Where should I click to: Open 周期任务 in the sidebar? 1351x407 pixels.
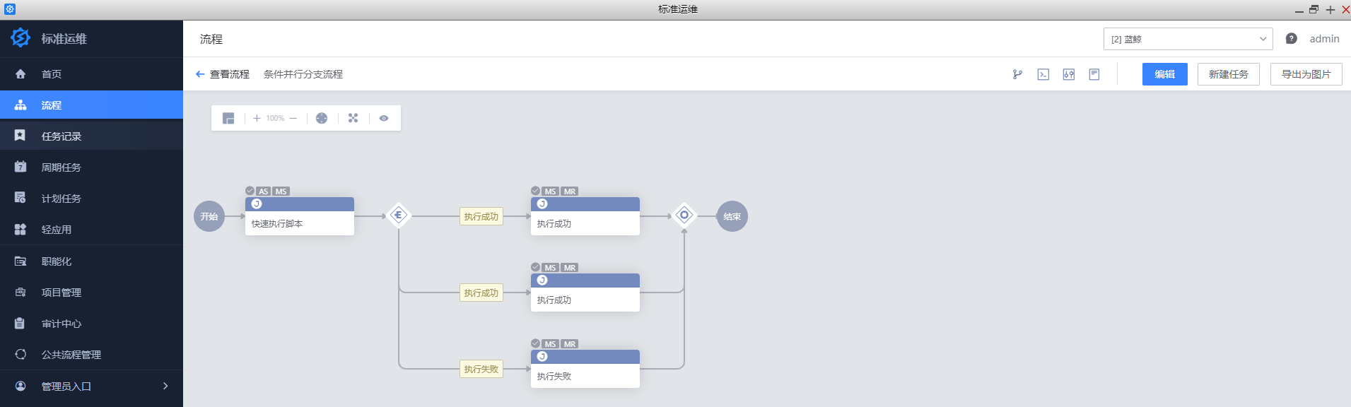point(62,167)
